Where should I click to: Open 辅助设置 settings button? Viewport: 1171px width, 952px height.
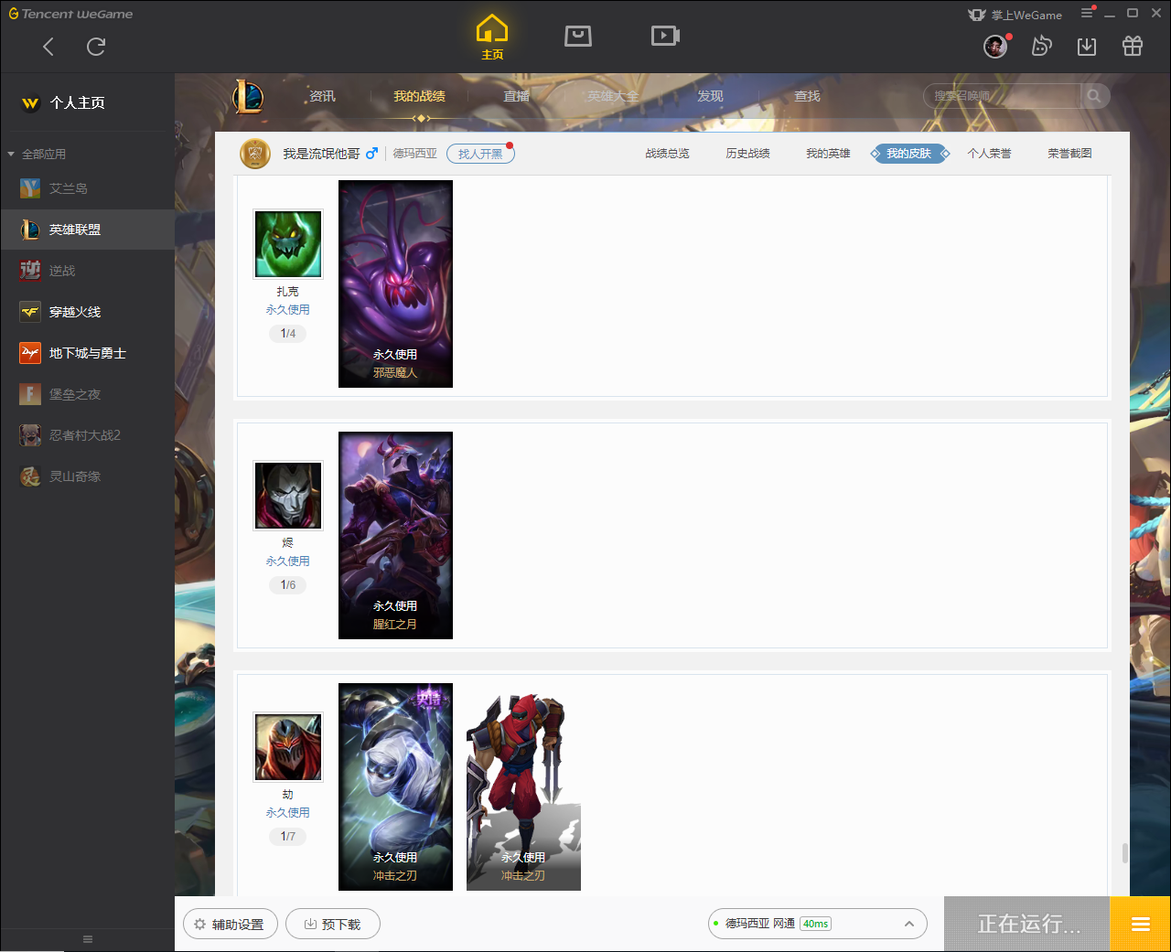pos(231,924)
